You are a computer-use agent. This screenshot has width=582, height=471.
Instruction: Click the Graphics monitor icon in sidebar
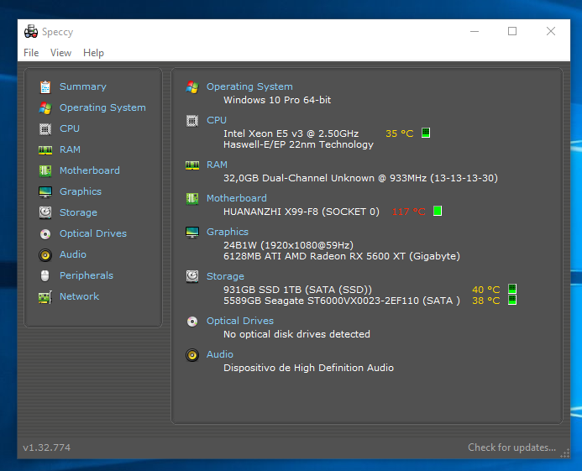pos(45,192)
